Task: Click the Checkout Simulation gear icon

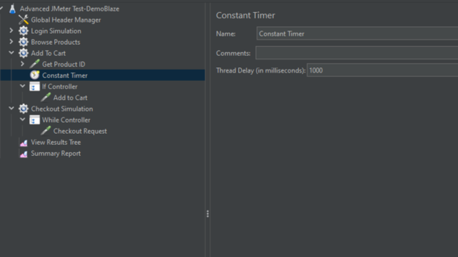Action: coord(24,109)
